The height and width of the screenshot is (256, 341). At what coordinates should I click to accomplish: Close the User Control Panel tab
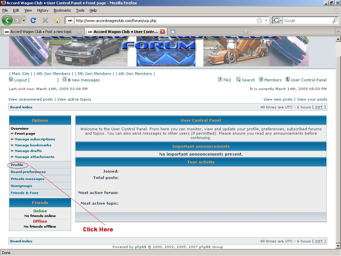coord(163,32)
